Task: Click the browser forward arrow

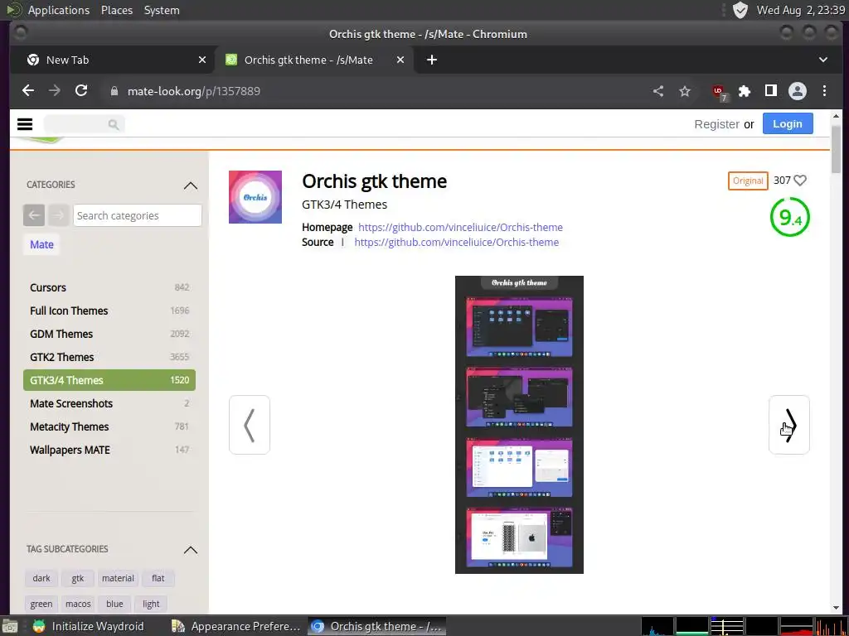Action: point(54,91)
